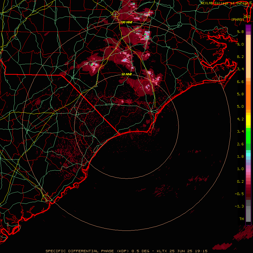253x253 pixels.
Task: Click the 0.2 value on the color scale
Action: [240, 182]
